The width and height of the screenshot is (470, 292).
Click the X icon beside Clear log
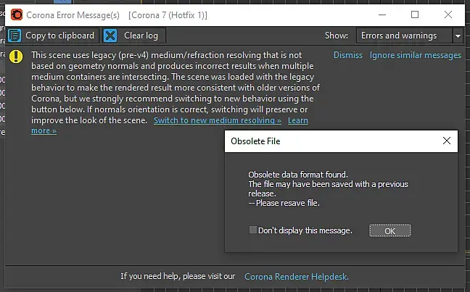point(110,36)
